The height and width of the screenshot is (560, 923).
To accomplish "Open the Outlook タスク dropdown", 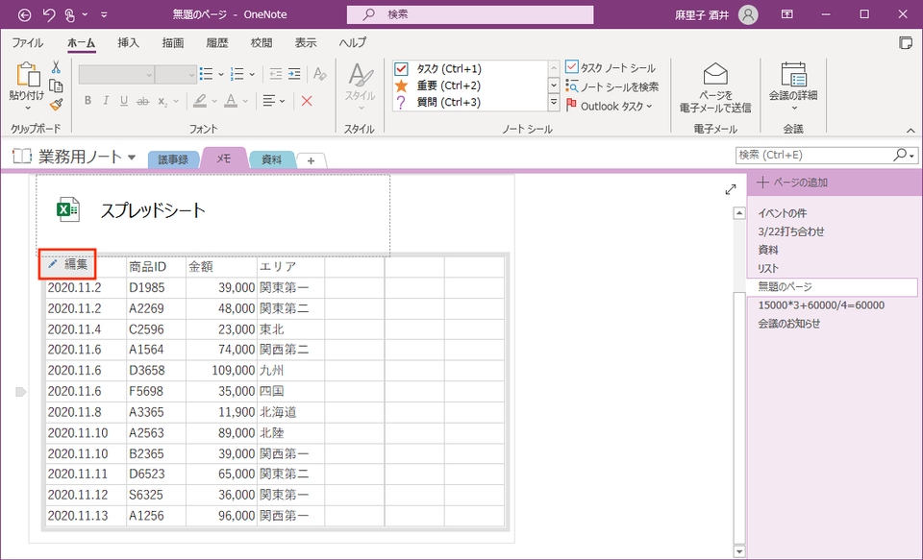I will point(610,106).
